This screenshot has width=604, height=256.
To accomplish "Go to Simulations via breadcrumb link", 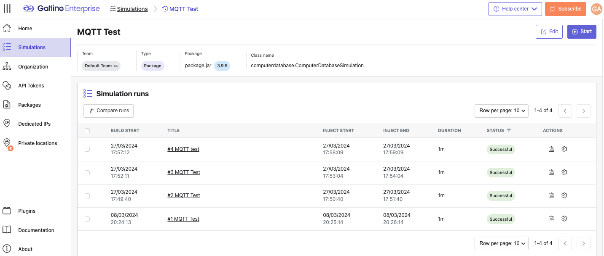I will 132,9.
